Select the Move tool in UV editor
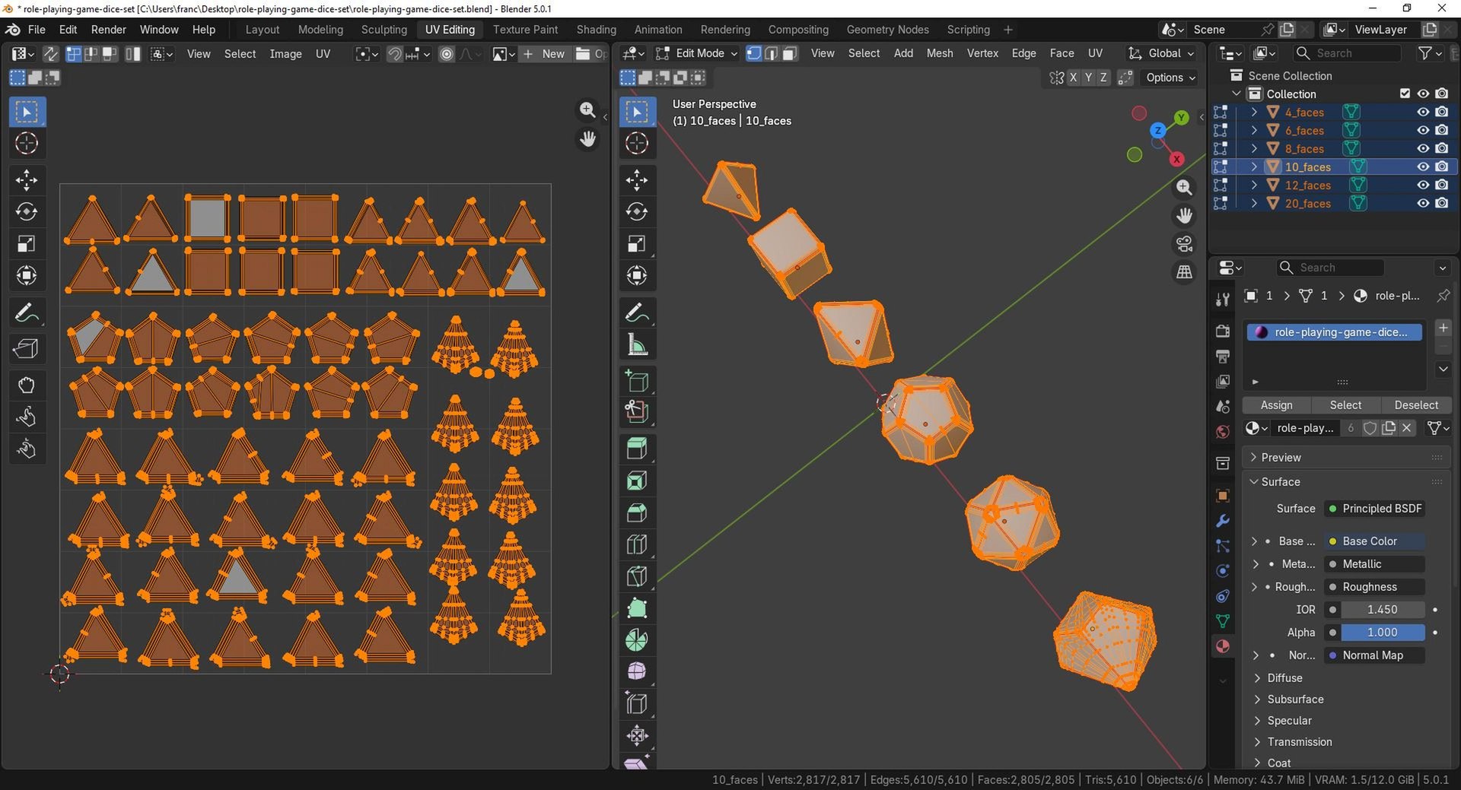The width and height of the screenshot is (1461, 790). pos(27,180)
